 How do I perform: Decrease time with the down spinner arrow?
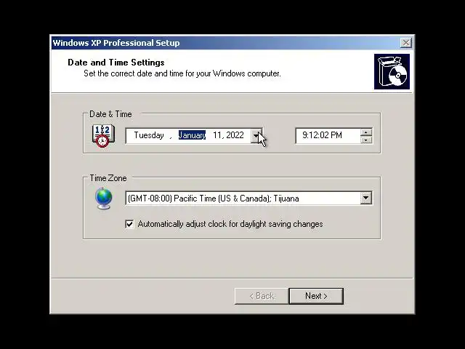(x=366, y=140)
